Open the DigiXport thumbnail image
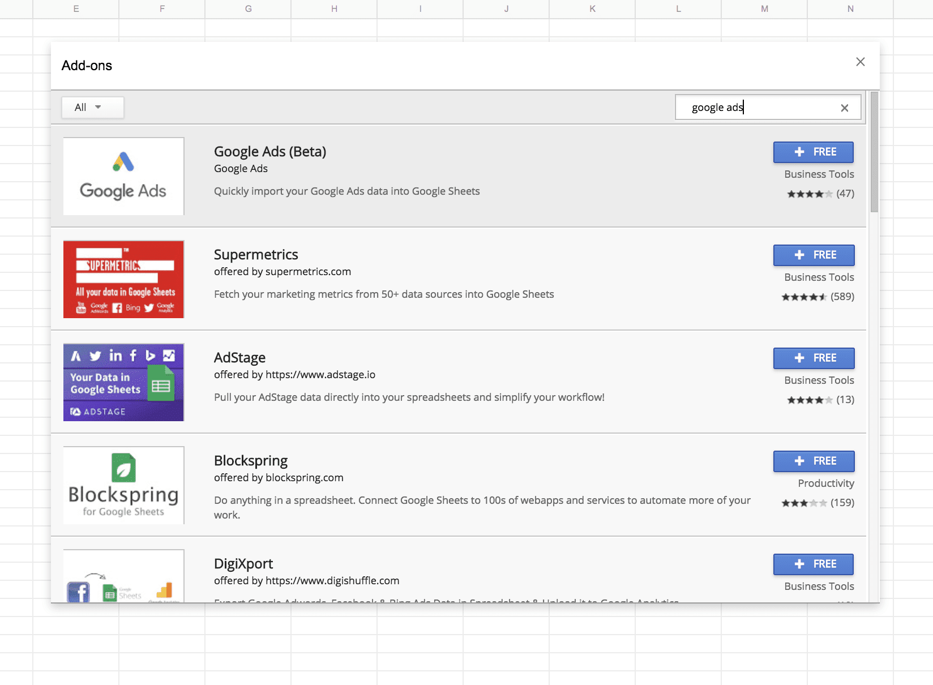 (x=123, y=576)
